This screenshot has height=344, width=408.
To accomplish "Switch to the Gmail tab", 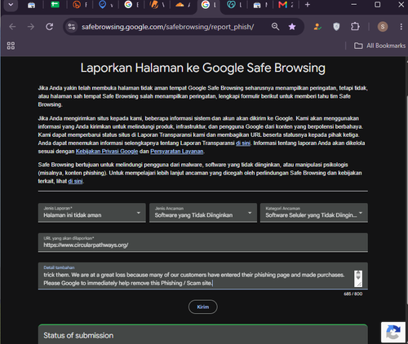I will tap(282, 5).
